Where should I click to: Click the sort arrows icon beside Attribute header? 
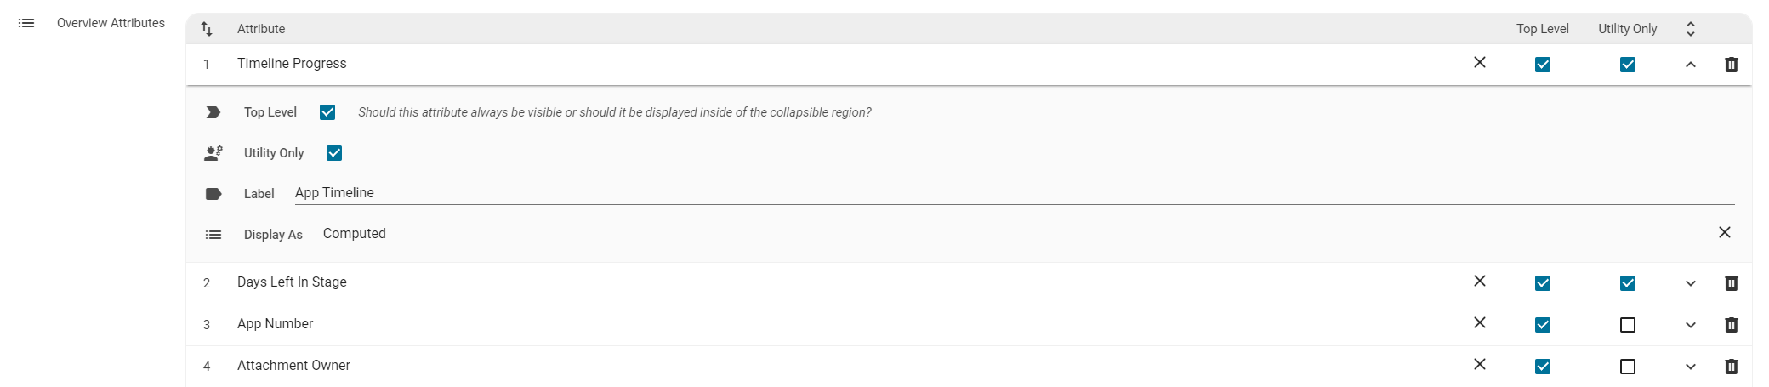207,29
